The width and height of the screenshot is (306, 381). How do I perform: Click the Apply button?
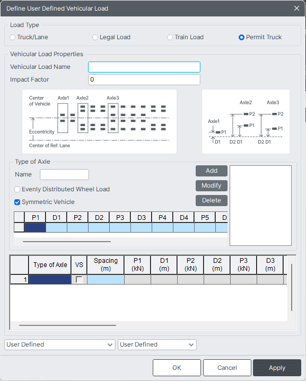tap(277, 368)
